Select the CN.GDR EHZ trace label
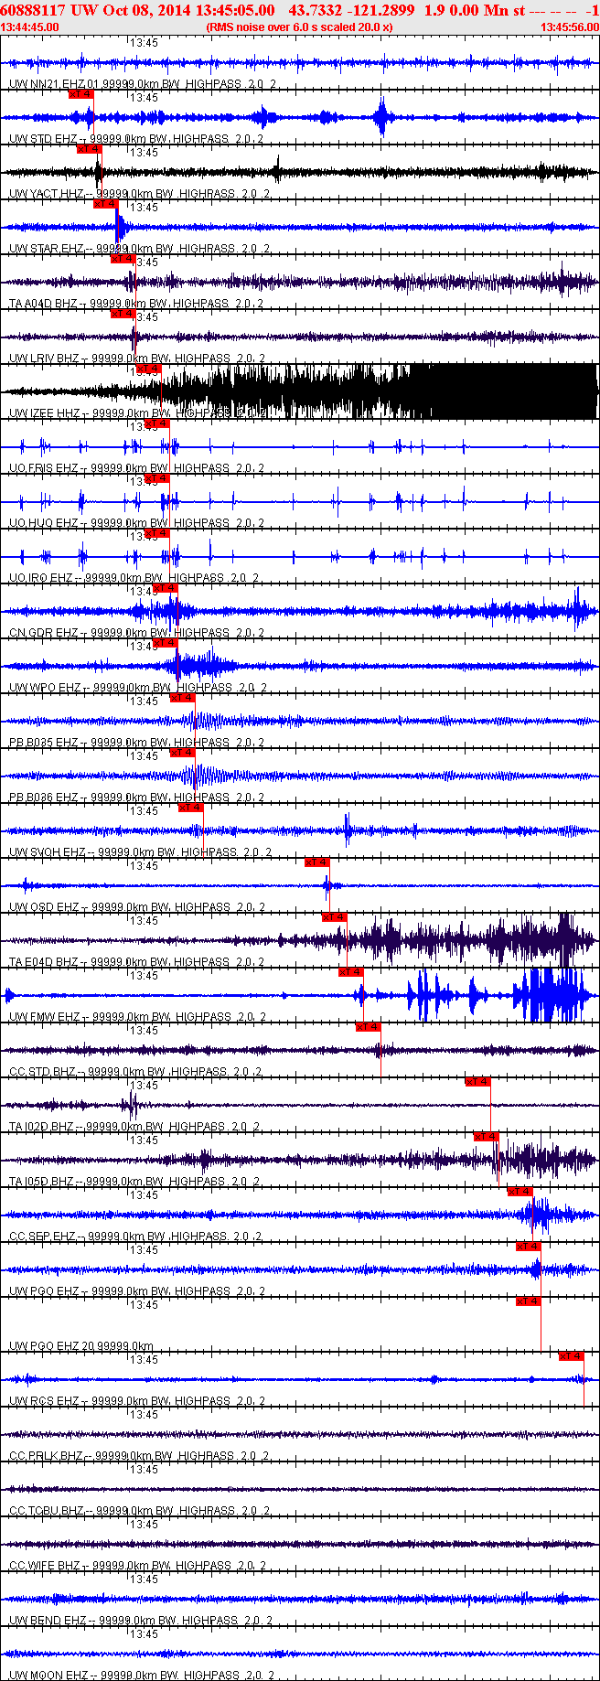 coord(44,633)
